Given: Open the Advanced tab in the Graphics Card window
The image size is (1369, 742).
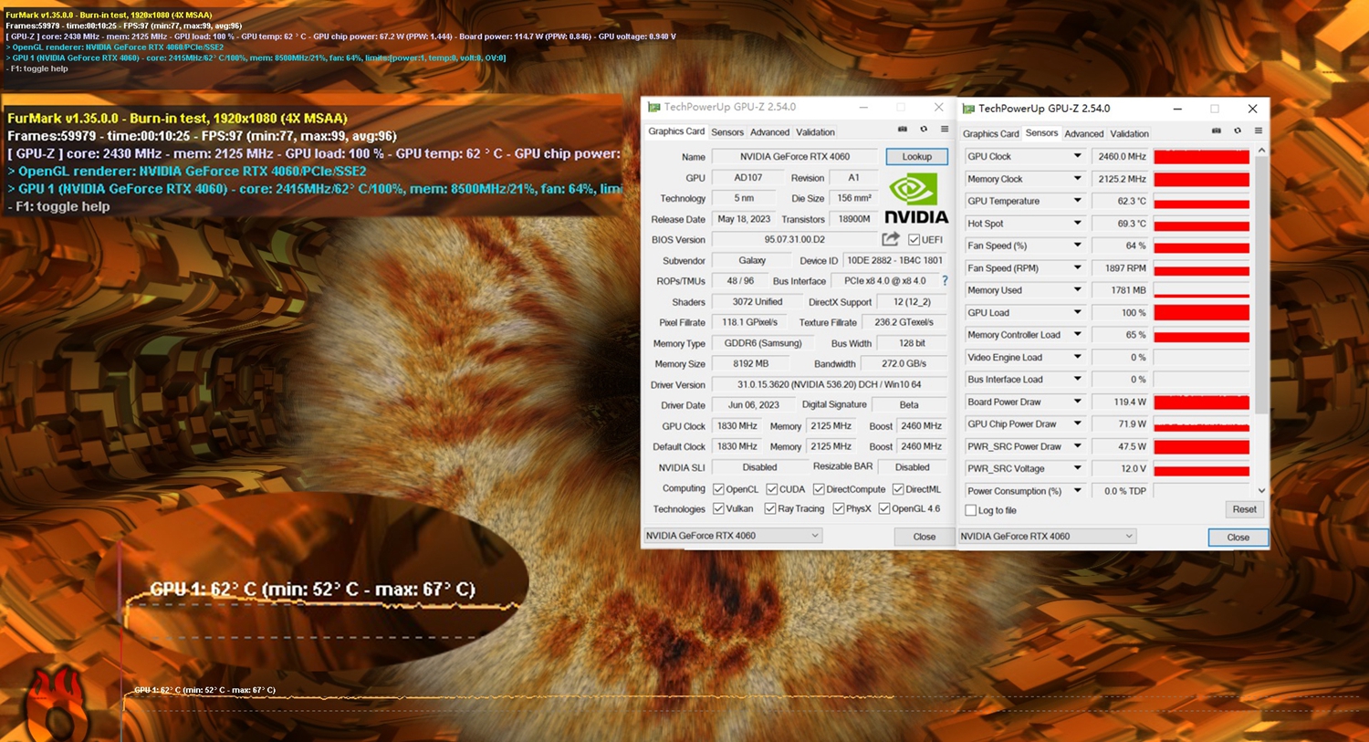Looking at the screenshot, I should (769, 132).
